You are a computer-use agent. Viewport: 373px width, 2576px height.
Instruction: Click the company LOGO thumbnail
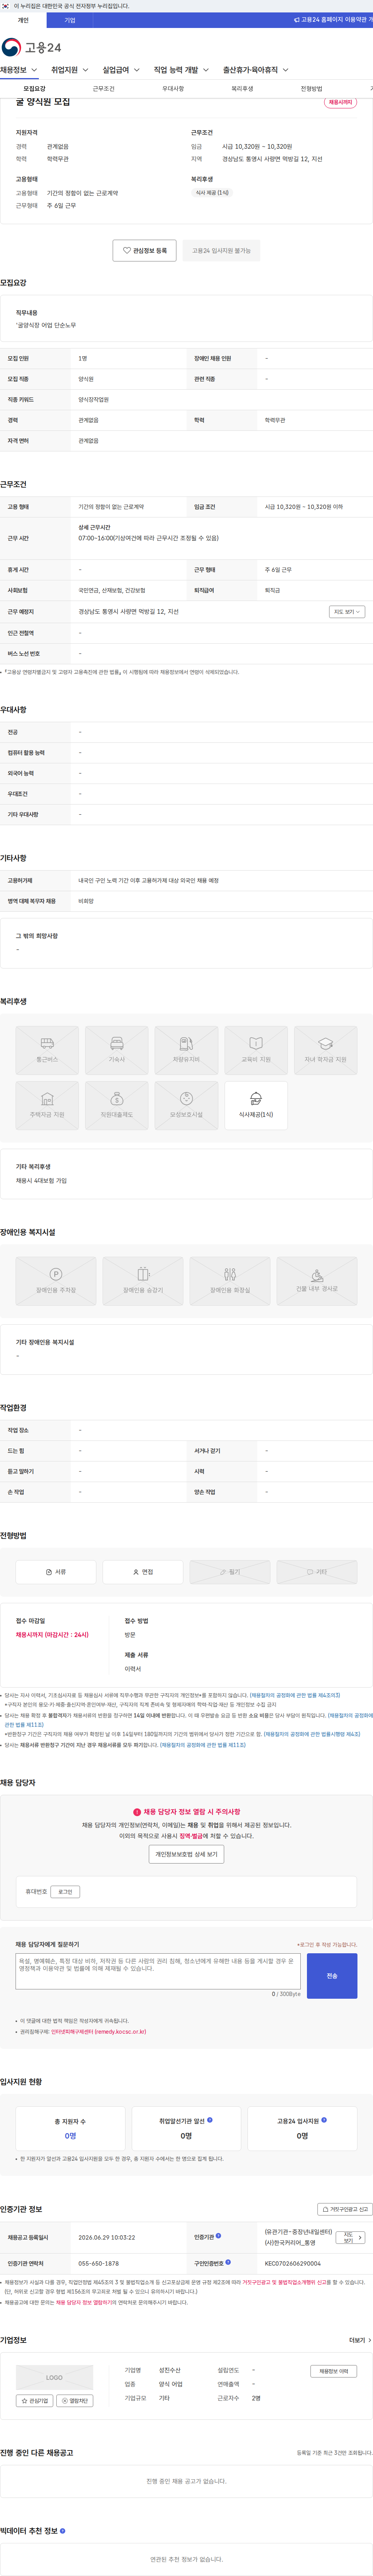pyautogui.click(x=54, y=2378)
